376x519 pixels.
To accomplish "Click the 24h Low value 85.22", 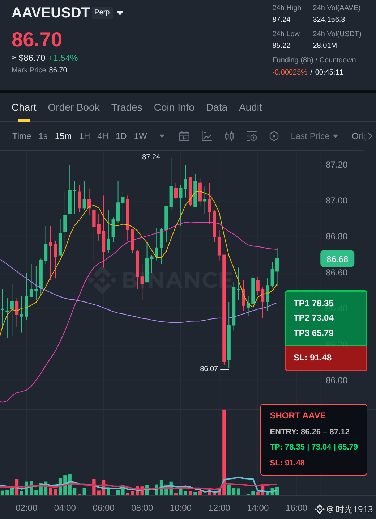I will pos(281,45).
